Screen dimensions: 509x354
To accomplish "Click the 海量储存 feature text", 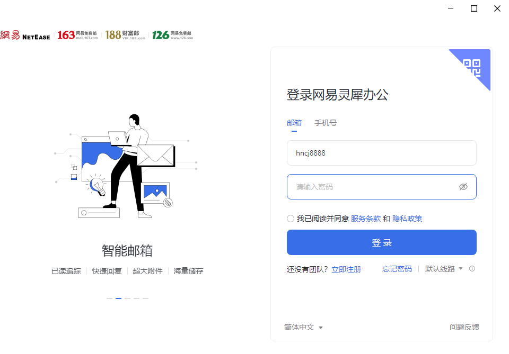I will [x=188, y=271].
